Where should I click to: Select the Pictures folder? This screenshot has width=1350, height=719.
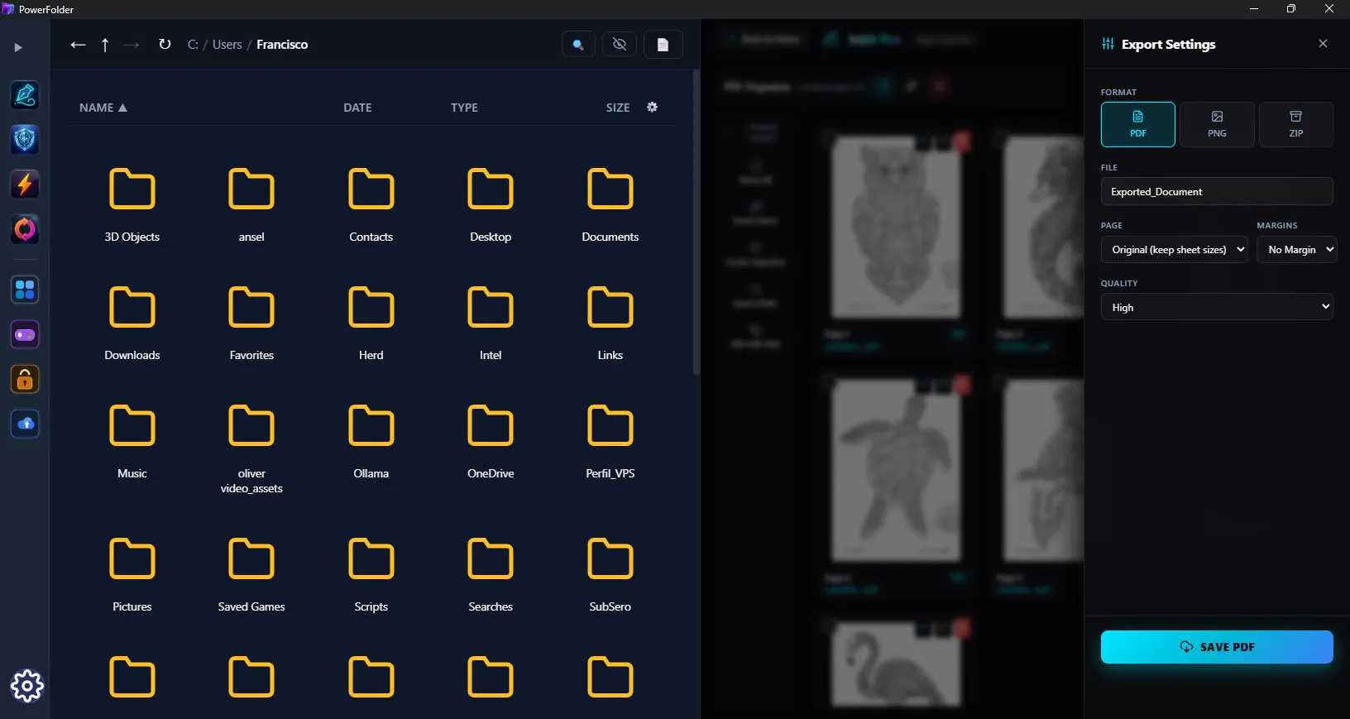[x=132, y=575]
